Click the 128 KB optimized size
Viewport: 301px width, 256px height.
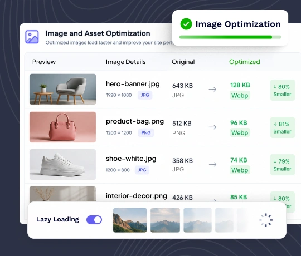click(240, 85)
